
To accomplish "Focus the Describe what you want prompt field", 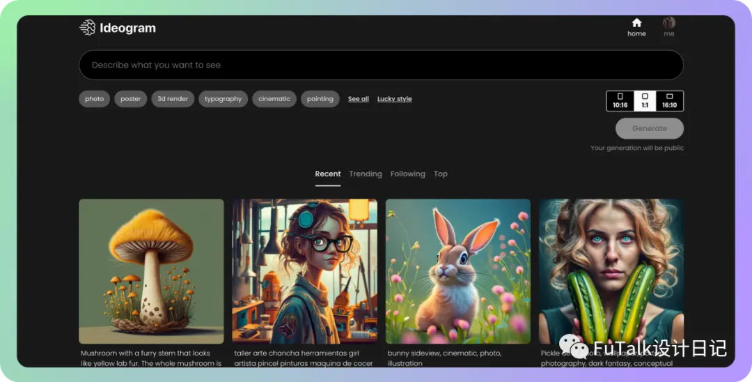I will (381, 65).
